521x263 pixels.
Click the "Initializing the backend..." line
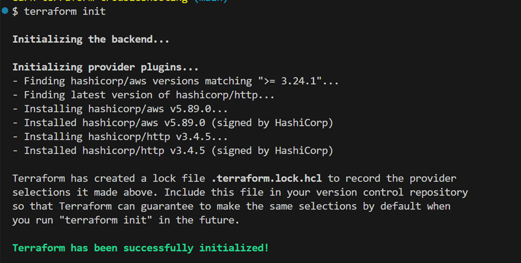coord(91,39)
